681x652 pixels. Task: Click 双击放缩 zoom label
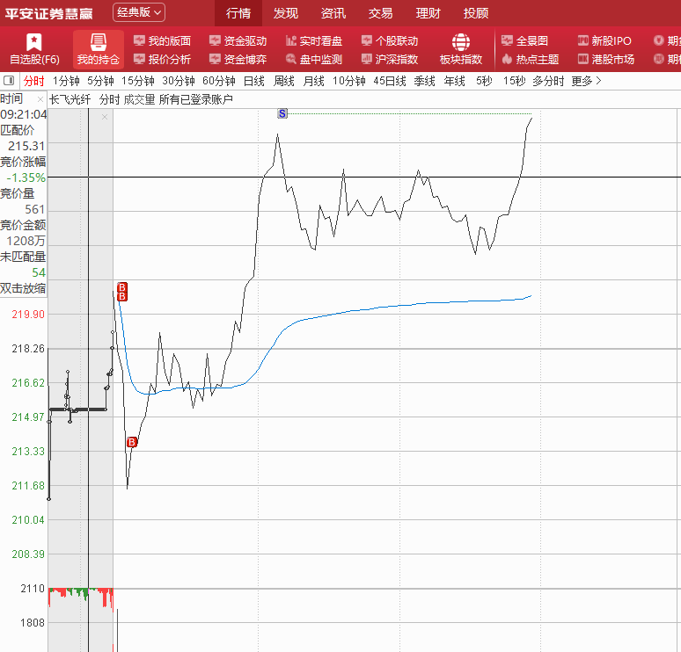23,288
